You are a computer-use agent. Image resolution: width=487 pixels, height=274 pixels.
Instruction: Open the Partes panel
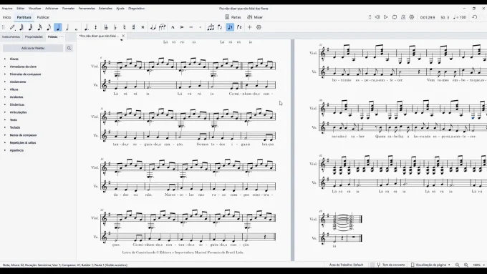(x=233, y=17)
